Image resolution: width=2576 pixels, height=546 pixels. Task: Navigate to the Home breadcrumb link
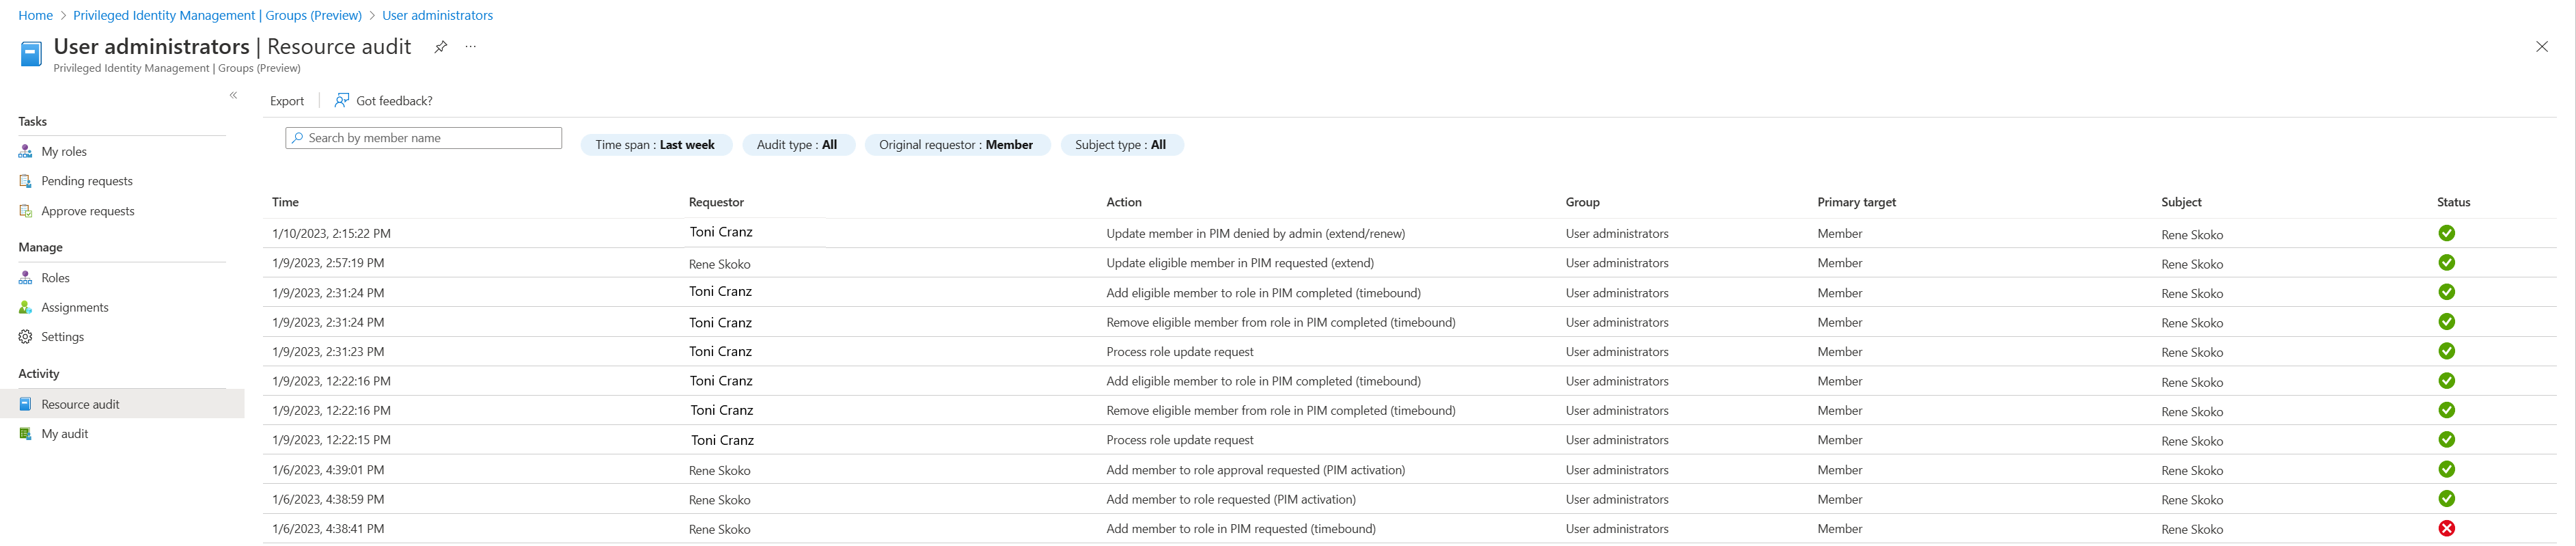(35, 15)
